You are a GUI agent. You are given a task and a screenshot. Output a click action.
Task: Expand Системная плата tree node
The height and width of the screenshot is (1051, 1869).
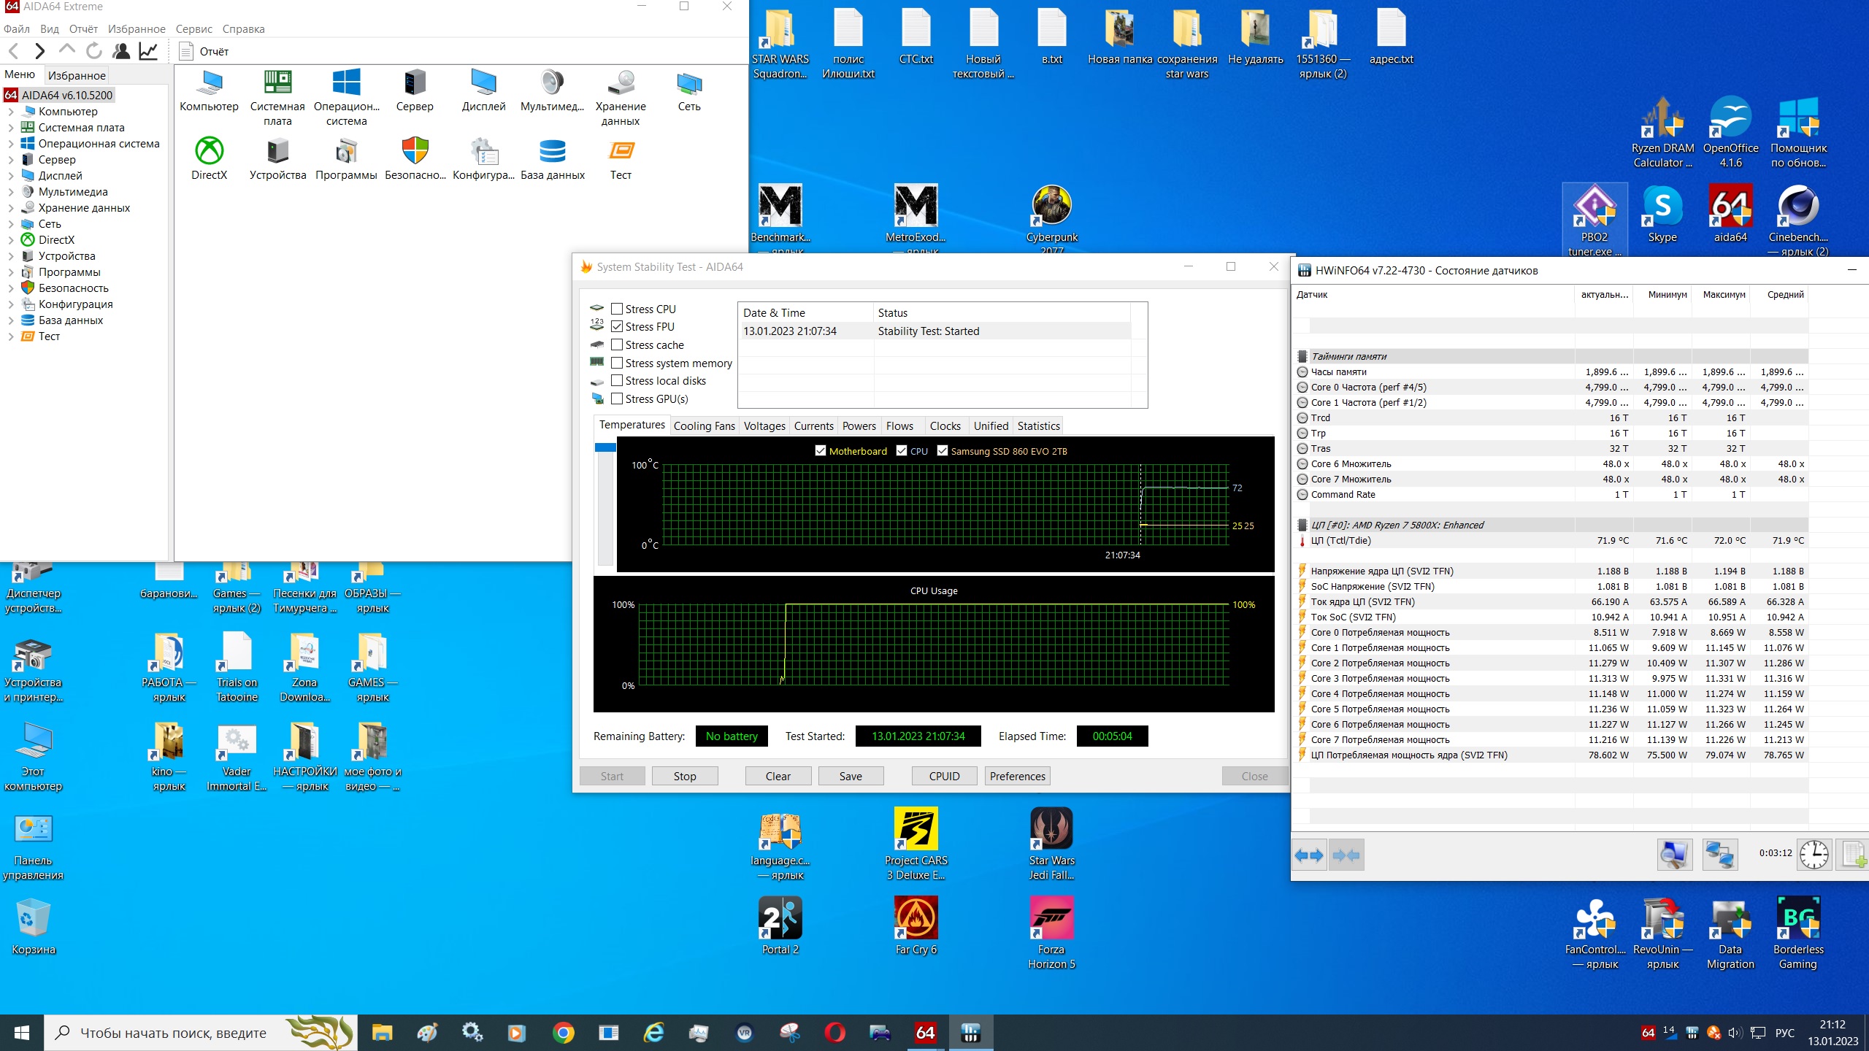(x=11, y=128)
